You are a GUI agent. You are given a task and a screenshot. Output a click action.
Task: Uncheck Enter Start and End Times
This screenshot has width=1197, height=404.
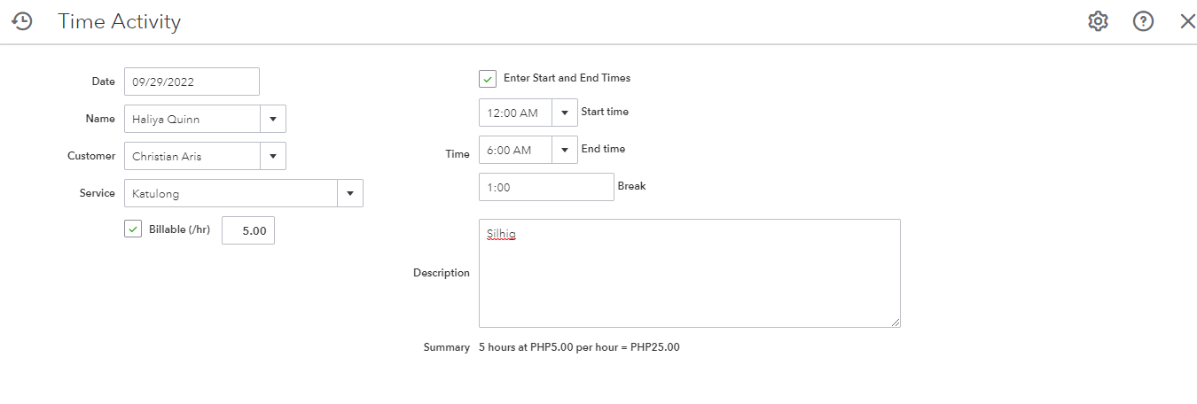tap(488, 79)
